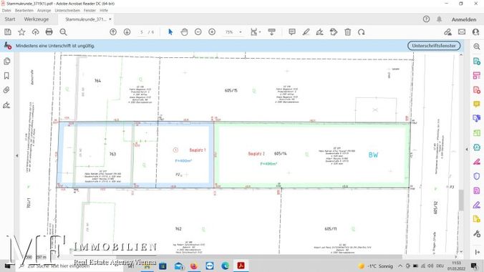This screenshot has height=272, width=484.
Task: Zoom in with the plus icon
Action: tap(212, 31)
